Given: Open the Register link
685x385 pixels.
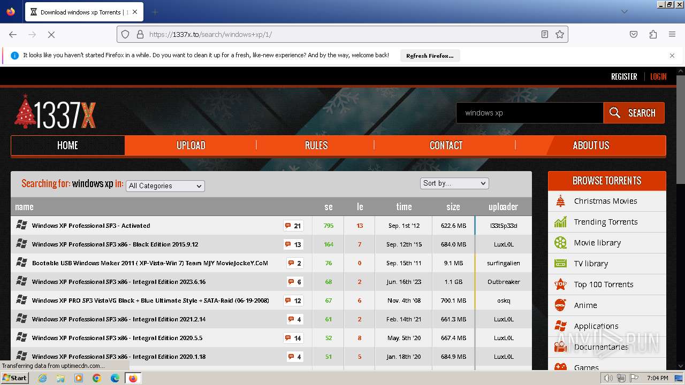Looking at the screenshot, I should tap(624, 76).
